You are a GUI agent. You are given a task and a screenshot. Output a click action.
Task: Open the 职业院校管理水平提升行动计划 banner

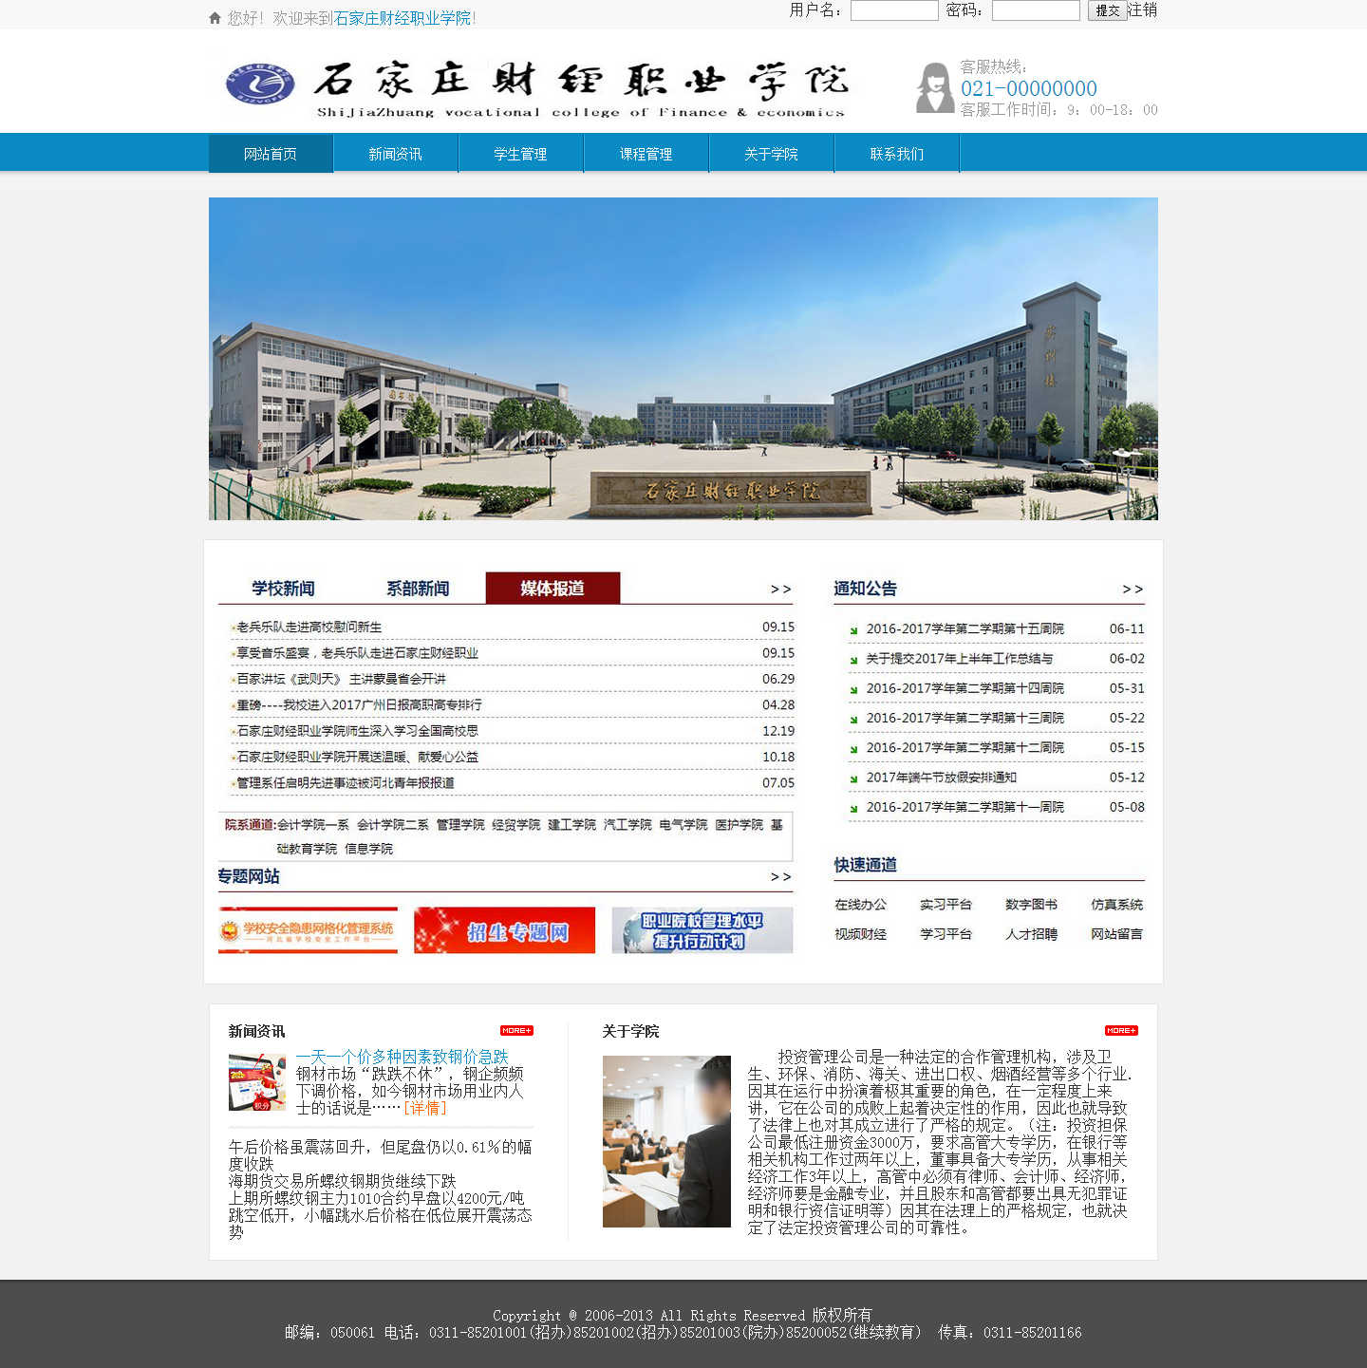(702, 930)
